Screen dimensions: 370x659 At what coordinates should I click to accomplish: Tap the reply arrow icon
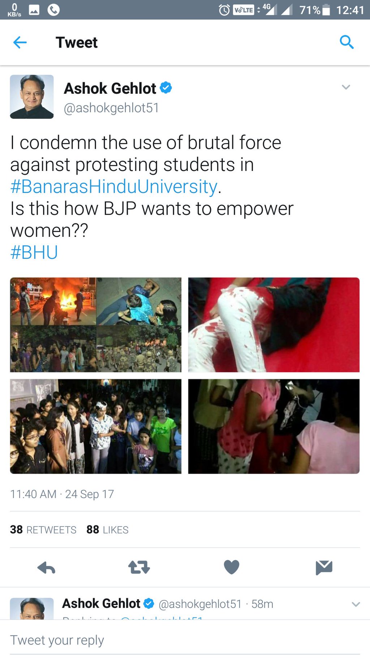click(x=46, y=568)
